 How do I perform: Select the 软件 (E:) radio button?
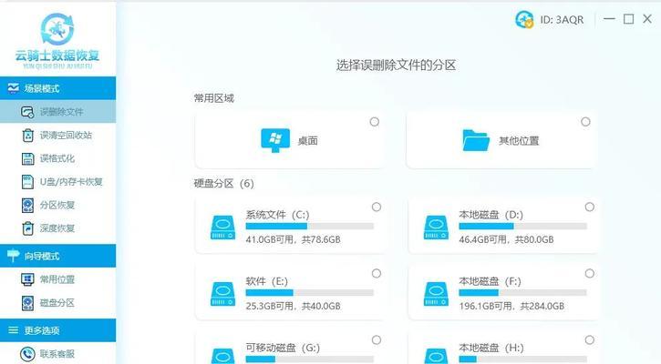click(x=377, y=274)
